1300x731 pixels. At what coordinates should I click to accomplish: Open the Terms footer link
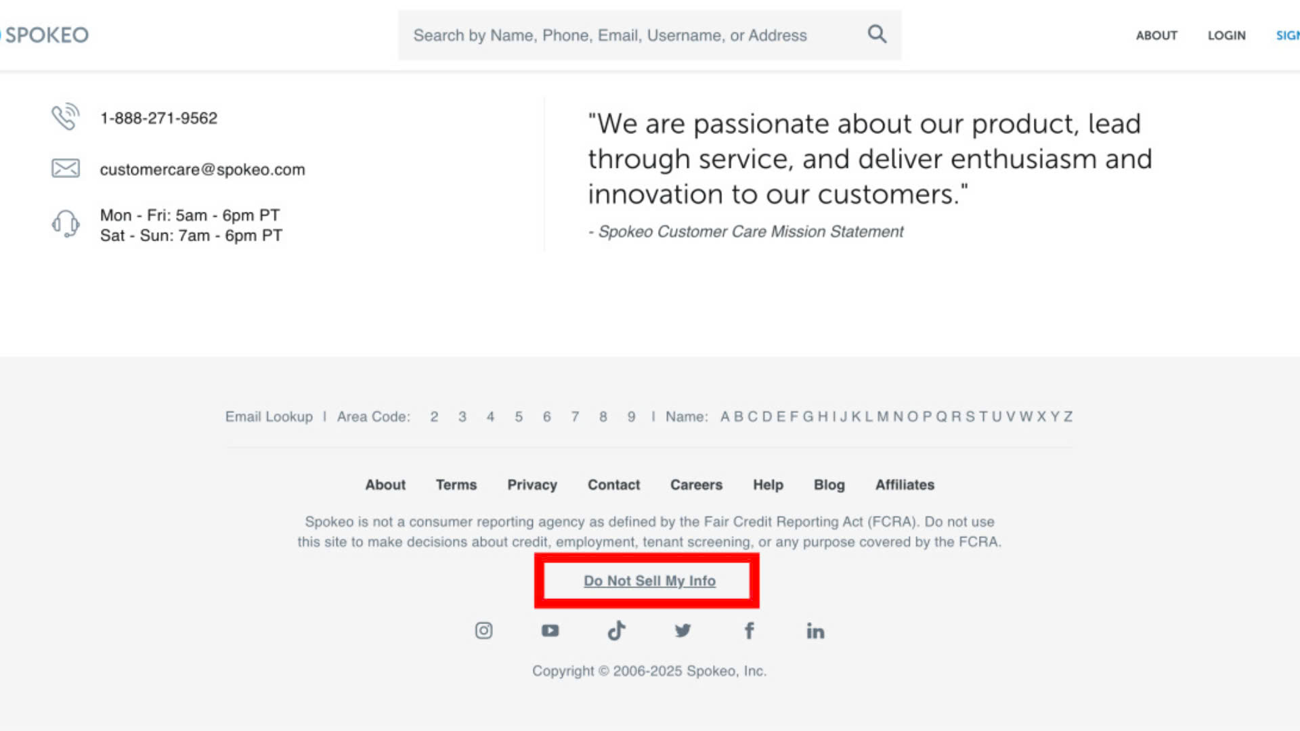click(456, 485)
